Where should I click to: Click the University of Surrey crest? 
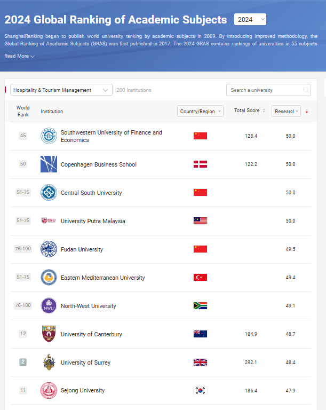49,362
